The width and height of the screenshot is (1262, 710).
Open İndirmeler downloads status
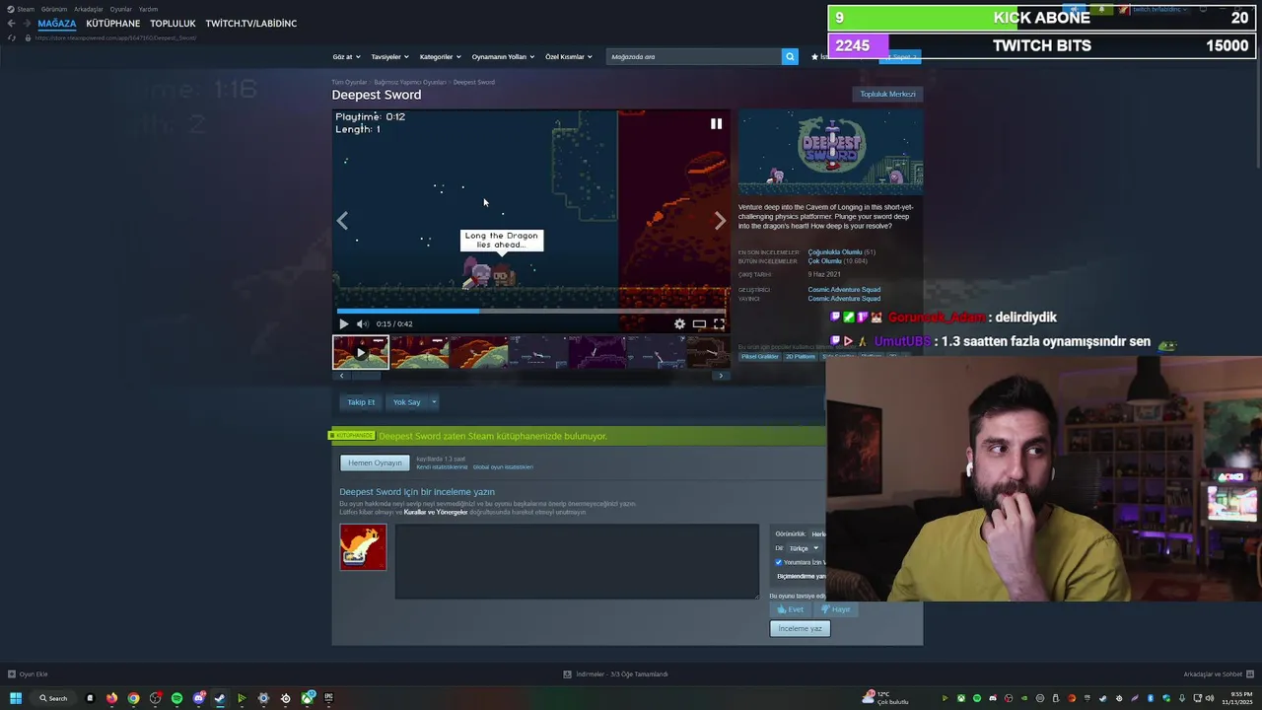(x=616, y=674)
